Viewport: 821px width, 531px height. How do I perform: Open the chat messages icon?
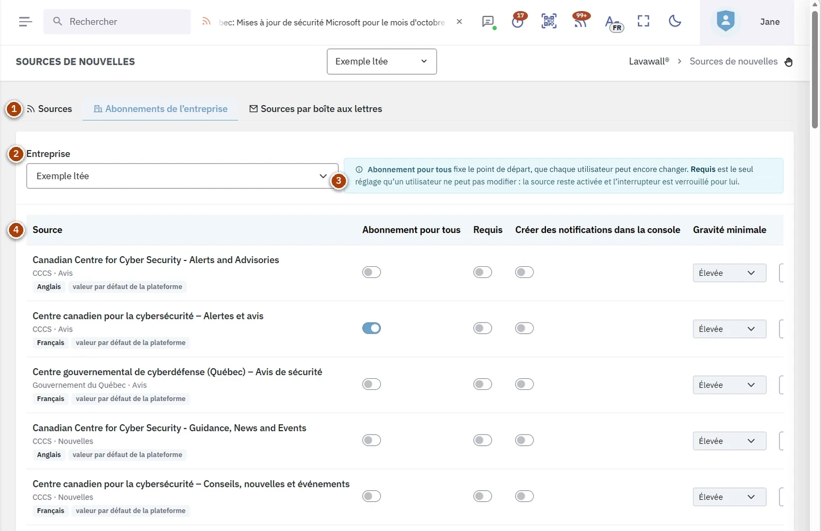click(488, 22)
